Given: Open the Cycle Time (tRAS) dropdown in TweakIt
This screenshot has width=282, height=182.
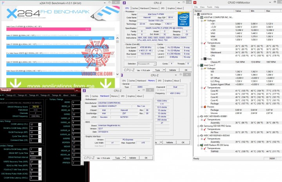Looking at the screenshot, I should pyautogui.click(x=40, y=136).
